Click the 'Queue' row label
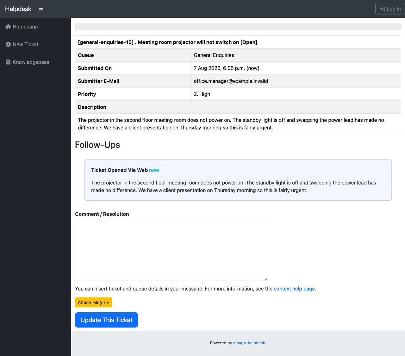Screen dimensions: 405x356 tap(86, 55)
